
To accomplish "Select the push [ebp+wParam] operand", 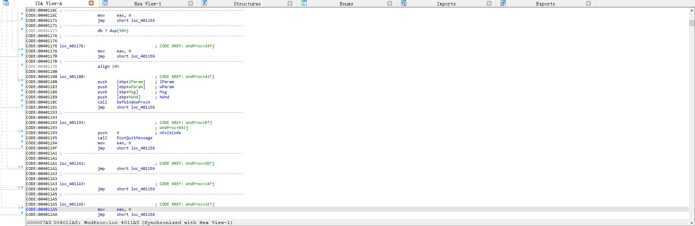I will point(131,87).
